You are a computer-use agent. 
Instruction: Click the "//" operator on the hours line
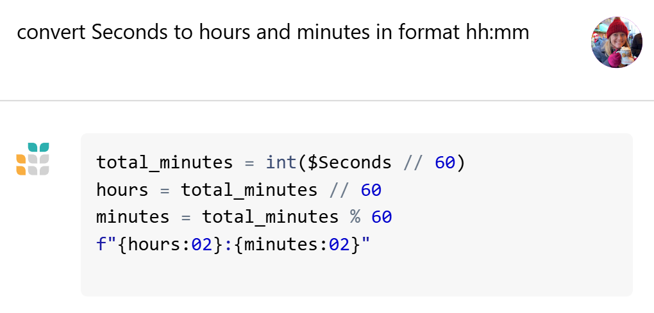pos(339,190)
